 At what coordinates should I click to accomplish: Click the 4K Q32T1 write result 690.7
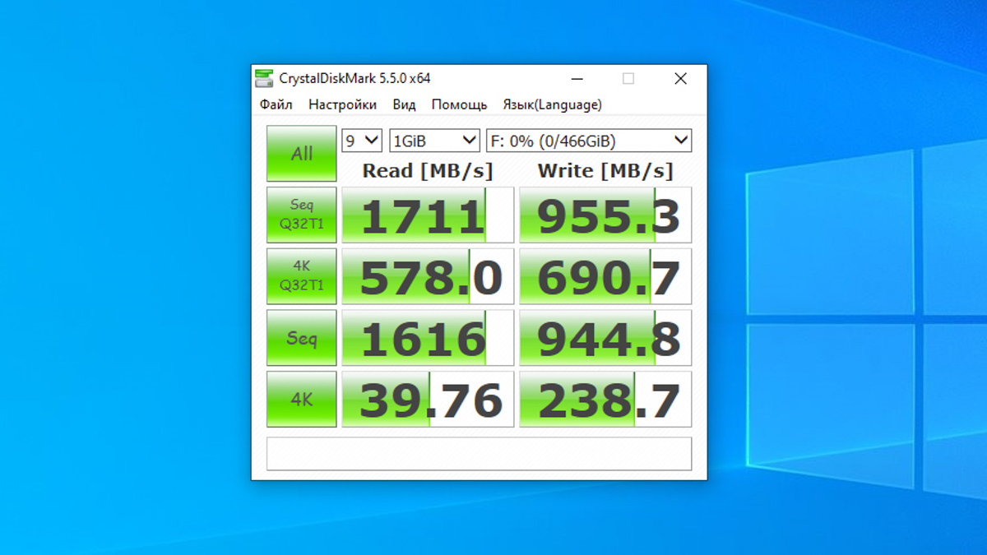(x=605, y=277)
